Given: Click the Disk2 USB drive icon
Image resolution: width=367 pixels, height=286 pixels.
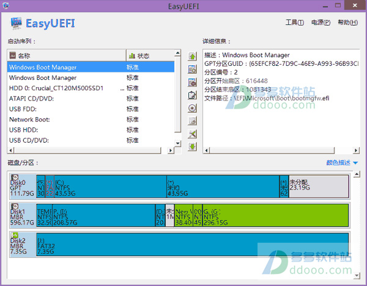Looking at the screenshot, I should tap(15, 235).
